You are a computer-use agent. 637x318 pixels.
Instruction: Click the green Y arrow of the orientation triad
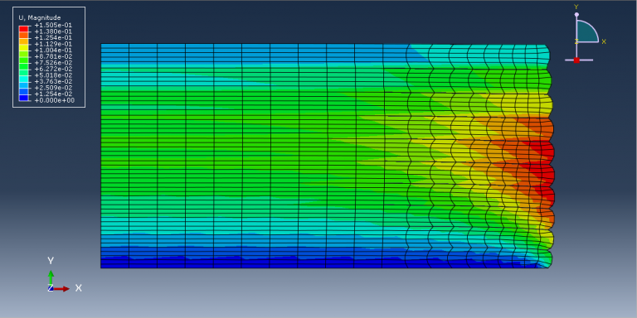coord(51,278)
